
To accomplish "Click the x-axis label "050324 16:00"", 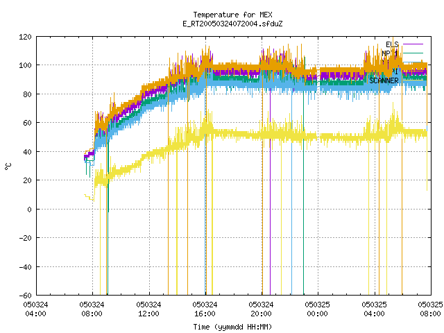I will tap(205, 309).
